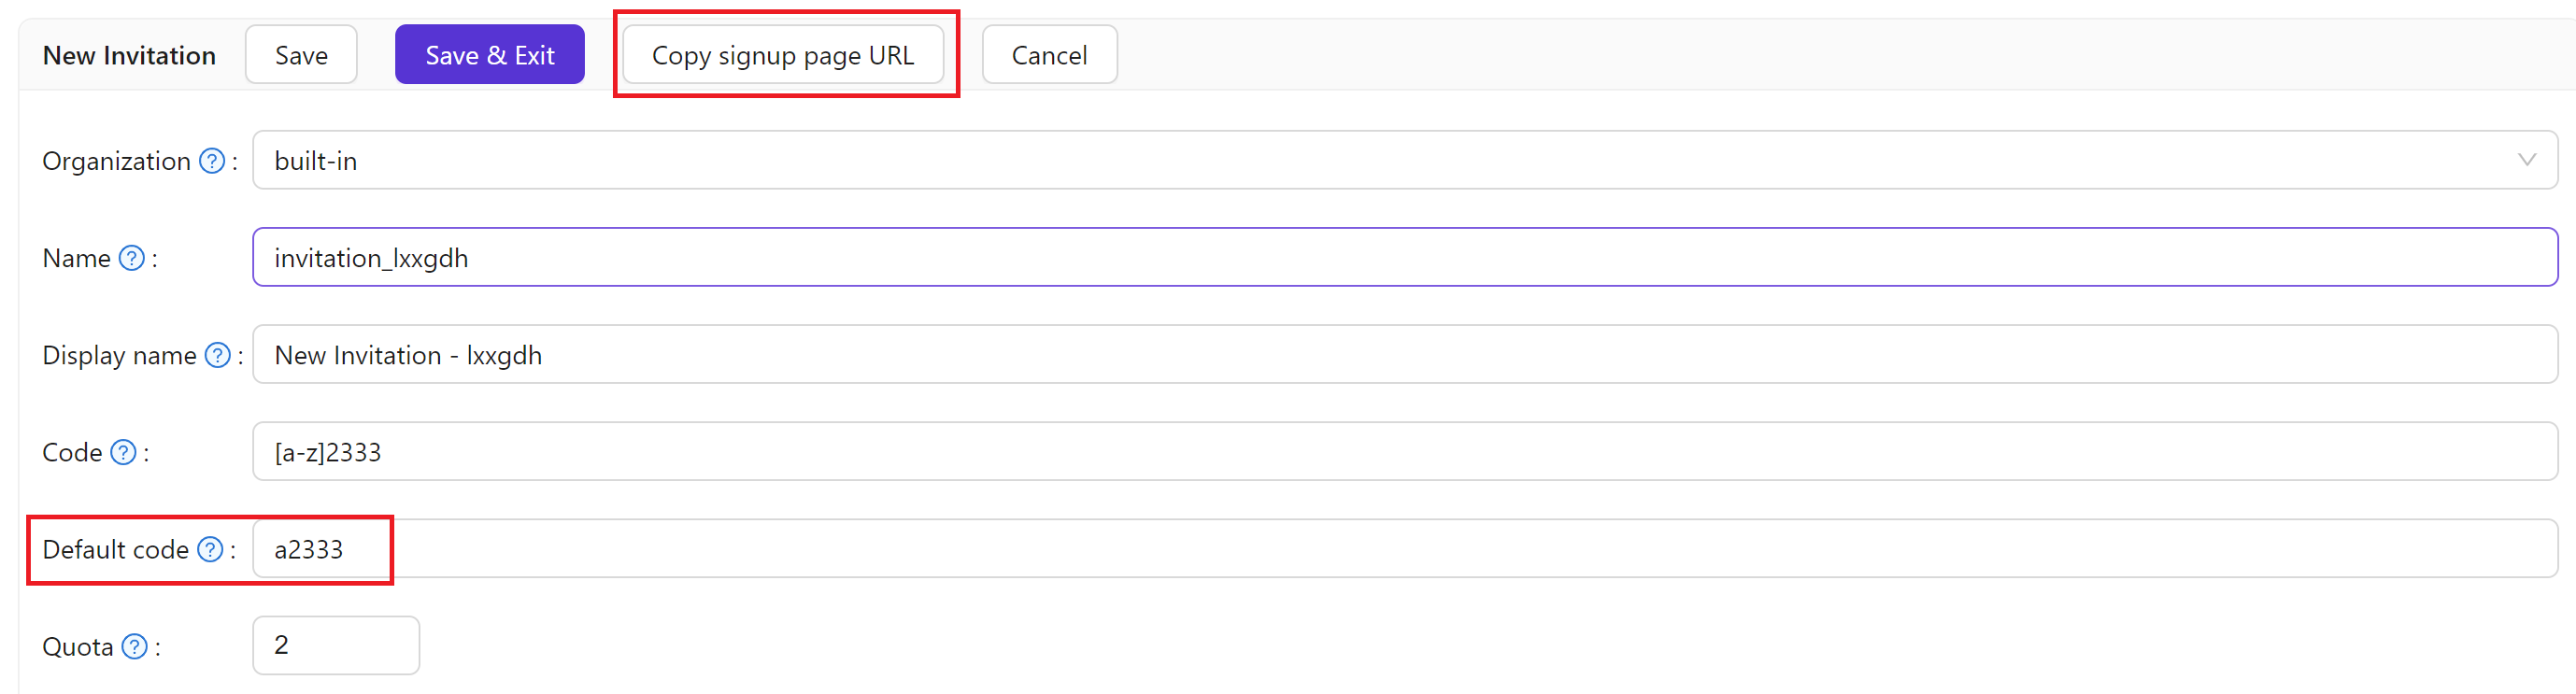Click into the Display name input
Screen dimensions: 2576x694
(1400, 355)
